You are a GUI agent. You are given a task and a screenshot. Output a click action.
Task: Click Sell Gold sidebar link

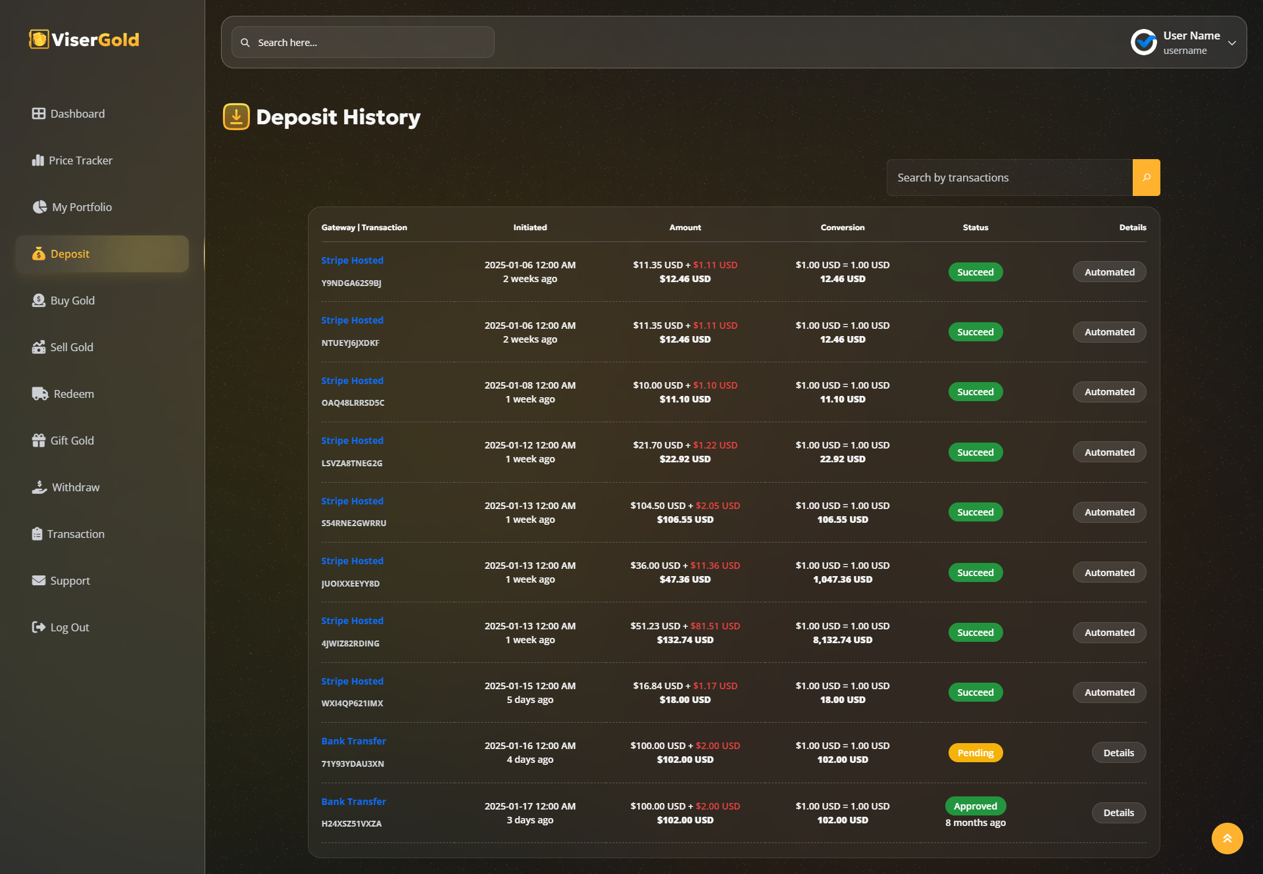71,347
